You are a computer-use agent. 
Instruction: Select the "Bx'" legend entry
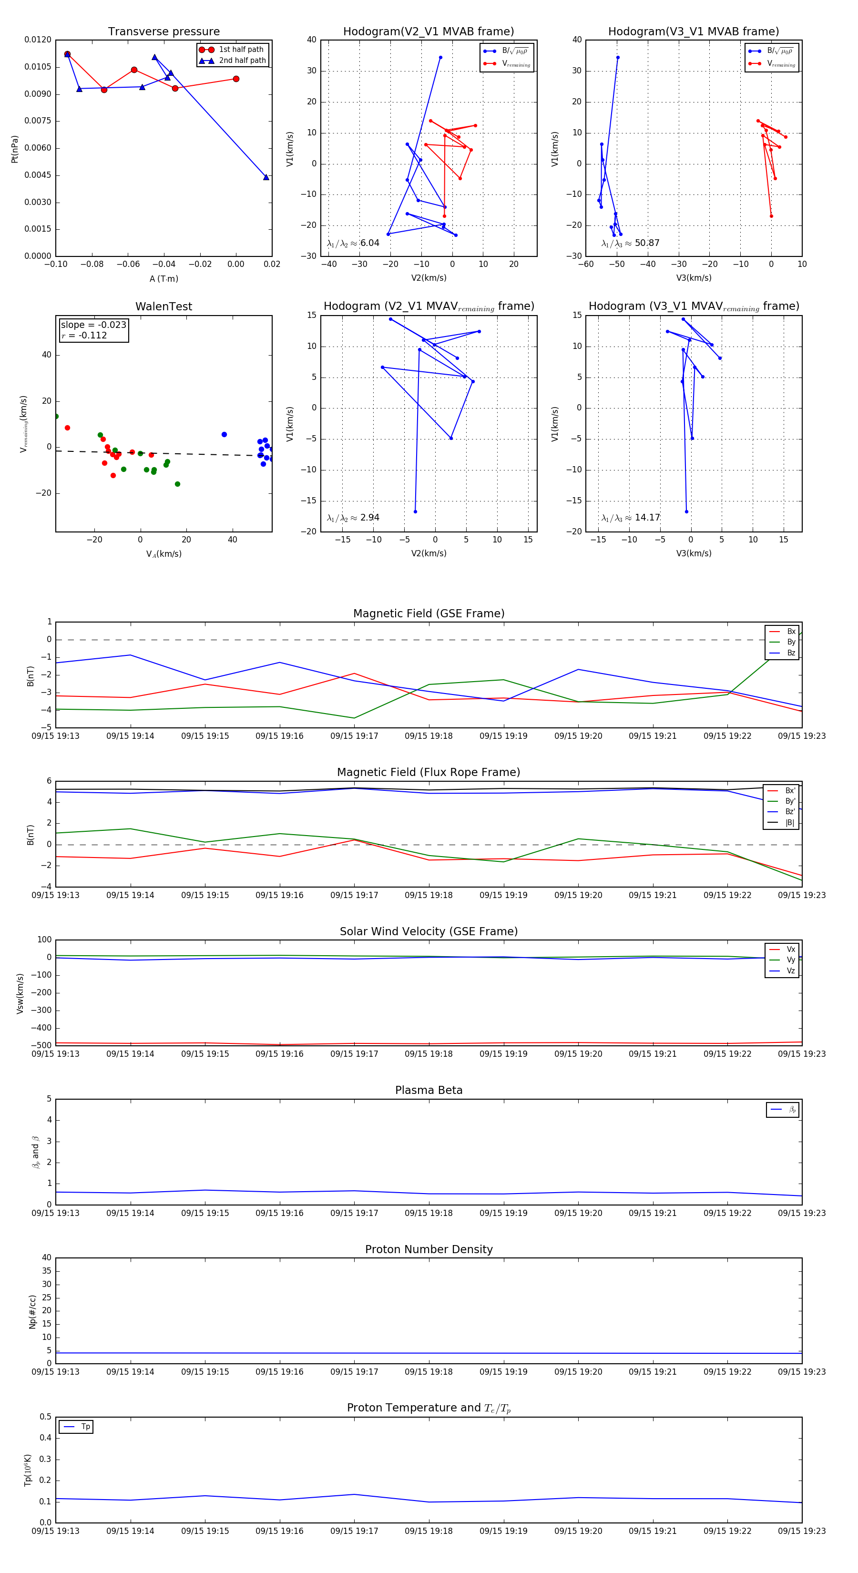(x=782, y=790)
